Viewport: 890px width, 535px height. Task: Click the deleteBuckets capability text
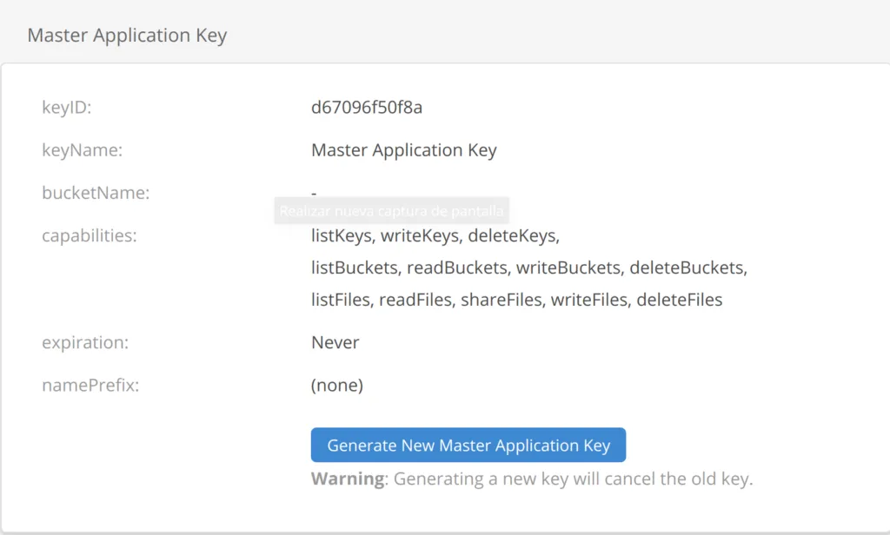click(x=687, y=267)
